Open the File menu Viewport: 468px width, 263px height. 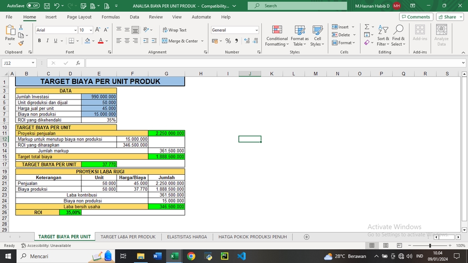tap(9, 17)
